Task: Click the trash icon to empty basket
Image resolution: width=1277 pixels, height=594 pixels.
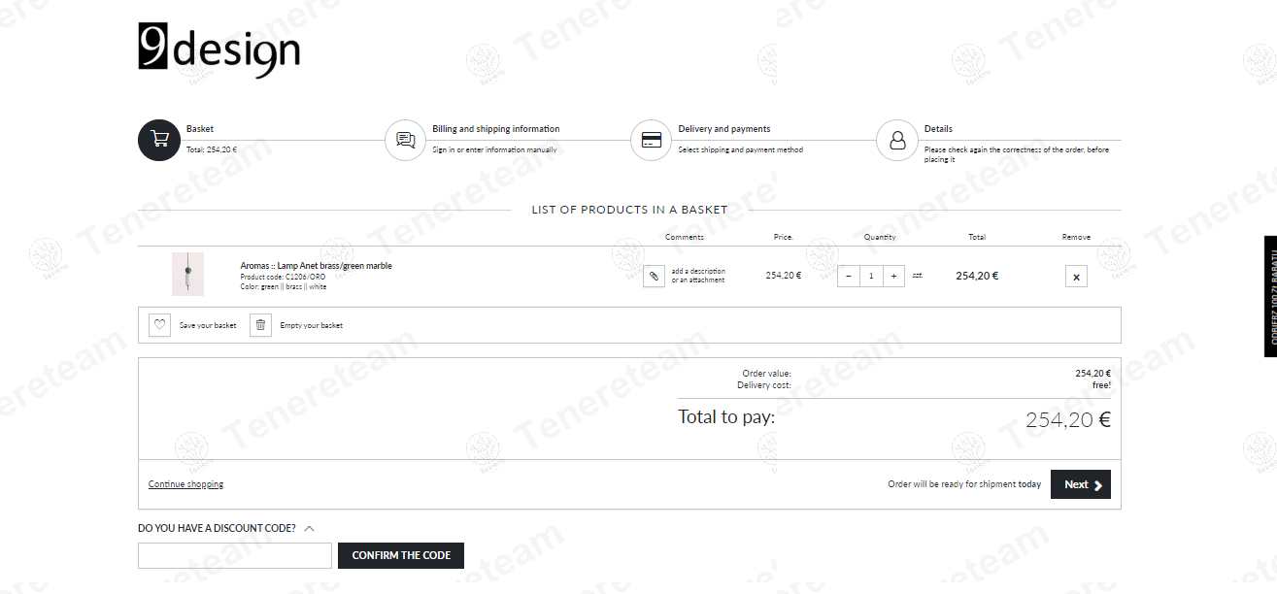Action: (260, 325)
